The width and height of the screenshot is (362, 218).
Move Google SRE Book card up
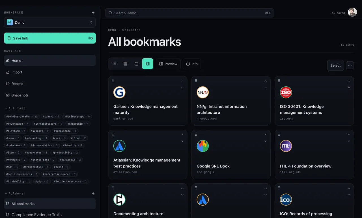point(266,135)
